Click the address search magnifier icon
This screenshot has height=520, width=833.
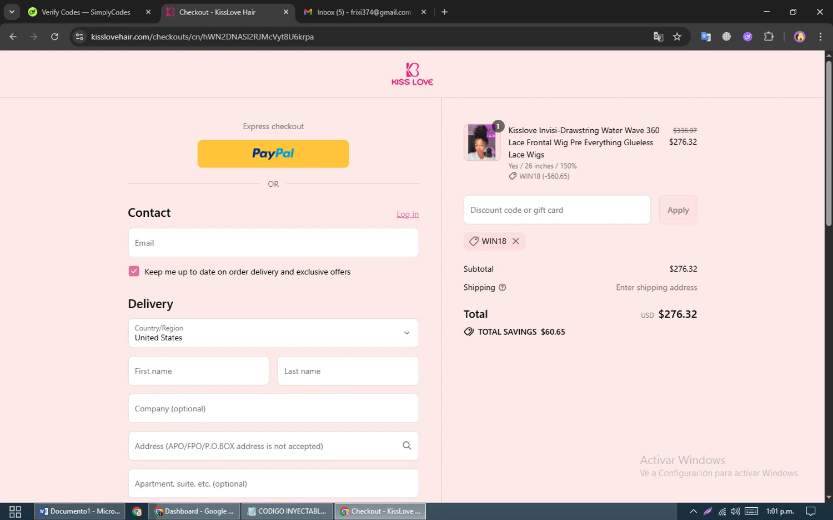pyautogui.click(x=407, y=446)
